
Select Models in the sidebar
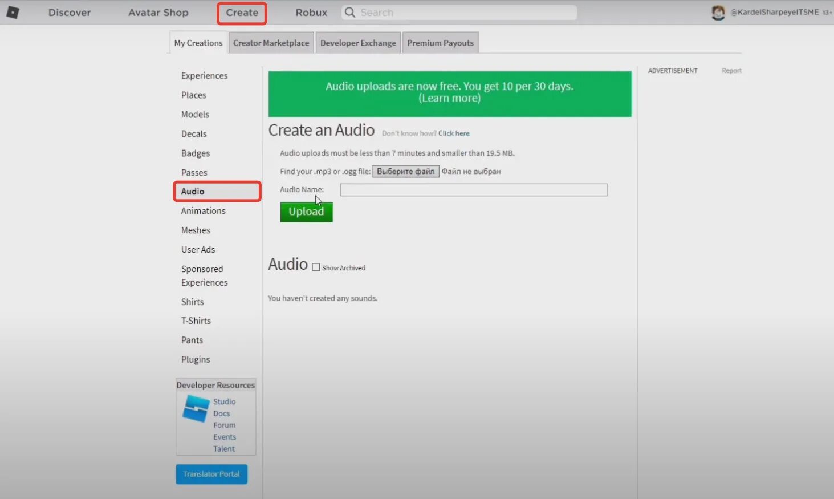pyautogui.click(x=195, y=115)
